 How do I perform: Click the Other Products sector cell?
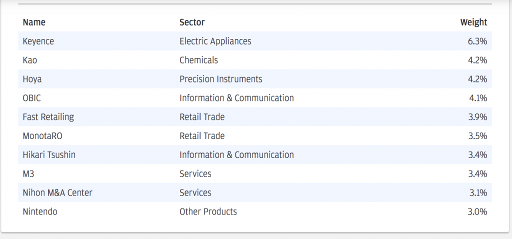208,211
